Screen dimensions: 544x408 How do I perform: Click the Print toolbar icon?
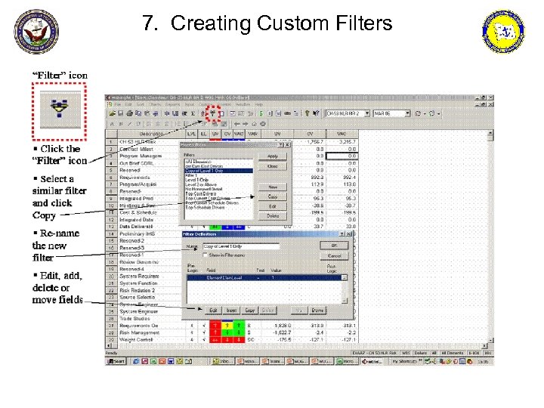[129, 113]
